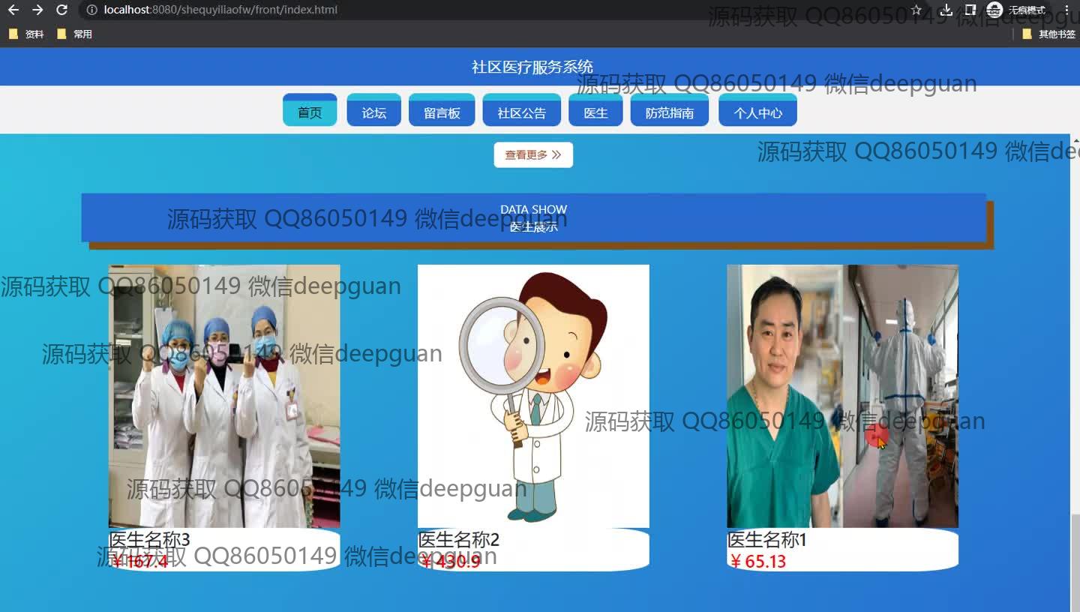Expand the 常用 bookmarks folder
Screen dimensions: 1080x612
[75, 34]
